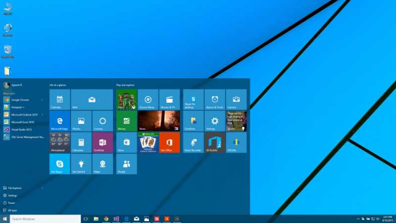
Task: Open Notepad++ from most used list
Action: click(x=24, y=107)
